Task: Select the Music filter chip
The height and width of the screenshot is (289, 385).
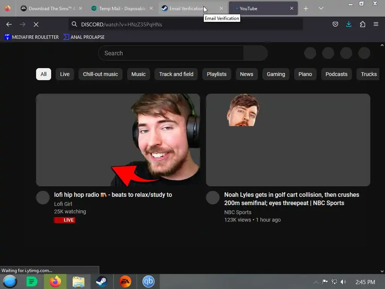Action: click(138, 74)
